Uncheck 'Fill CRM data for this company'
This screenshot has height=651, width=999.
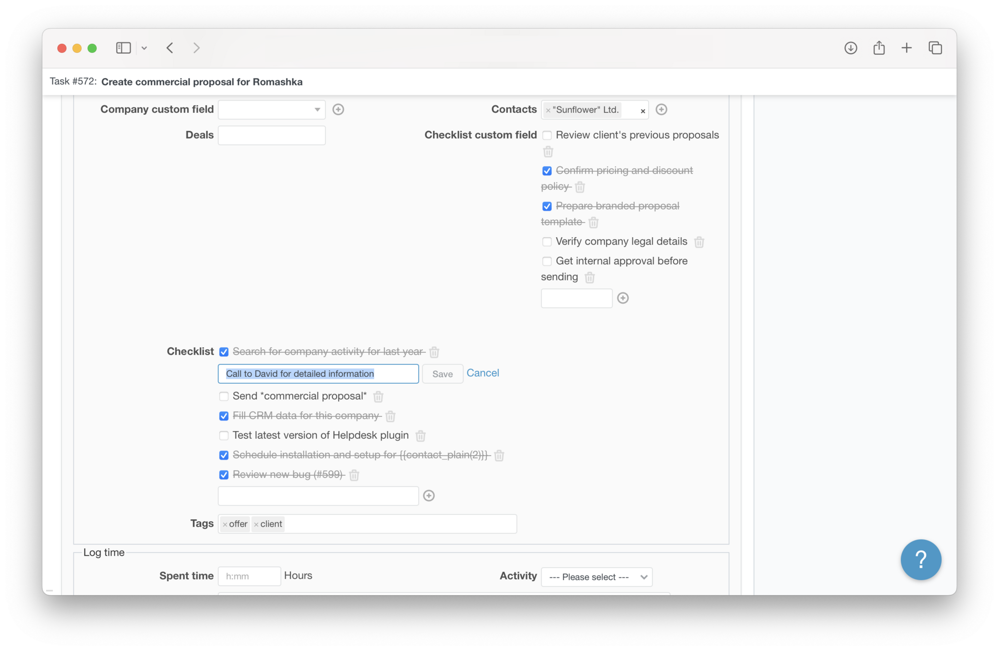[224, 416]
